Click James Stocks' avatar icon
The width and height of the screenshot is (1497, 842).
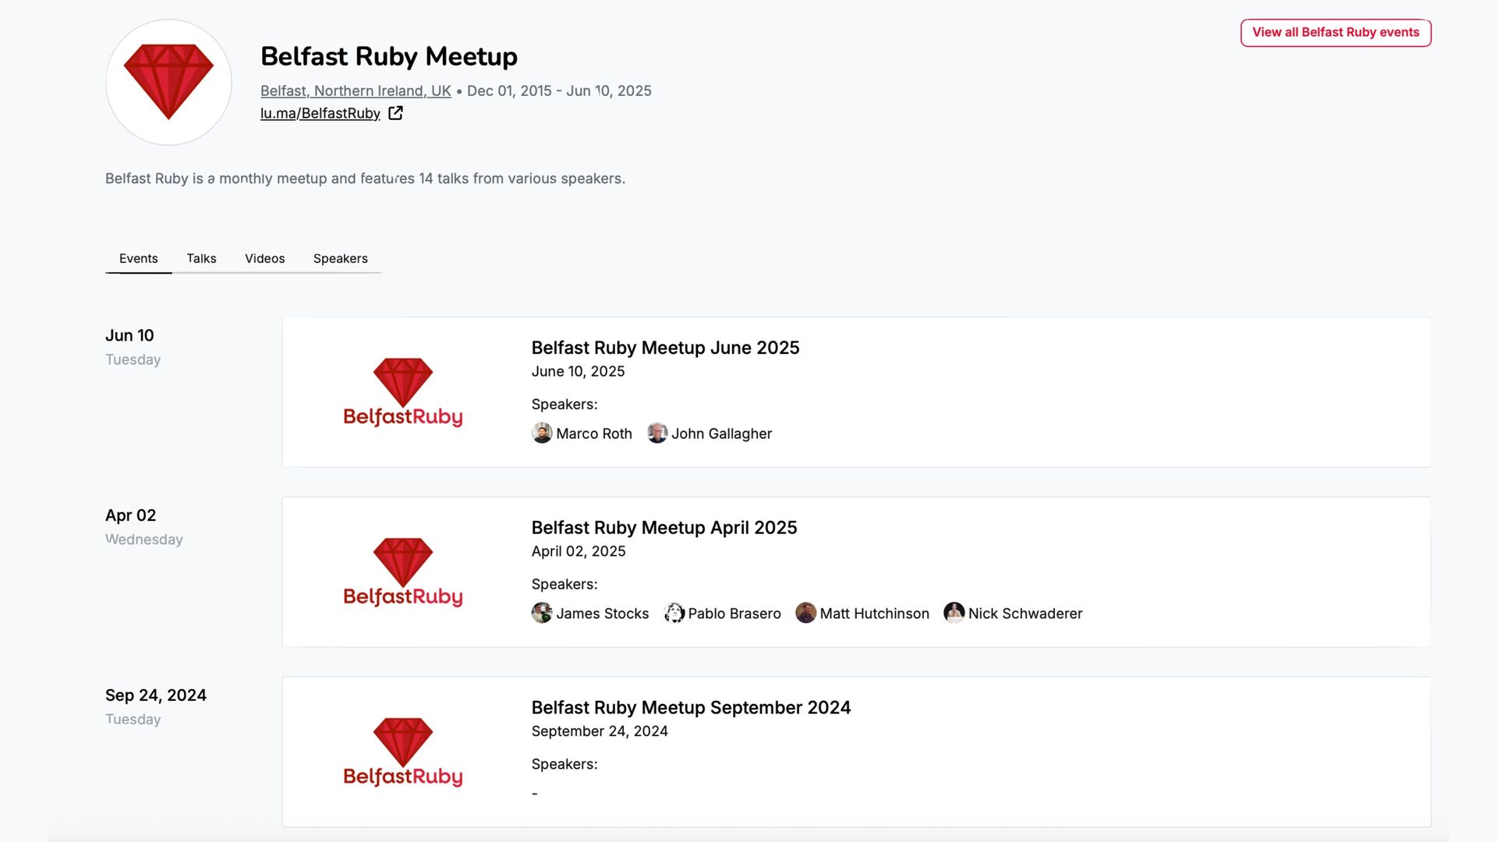pyautogui.click(x=542, y=613)
